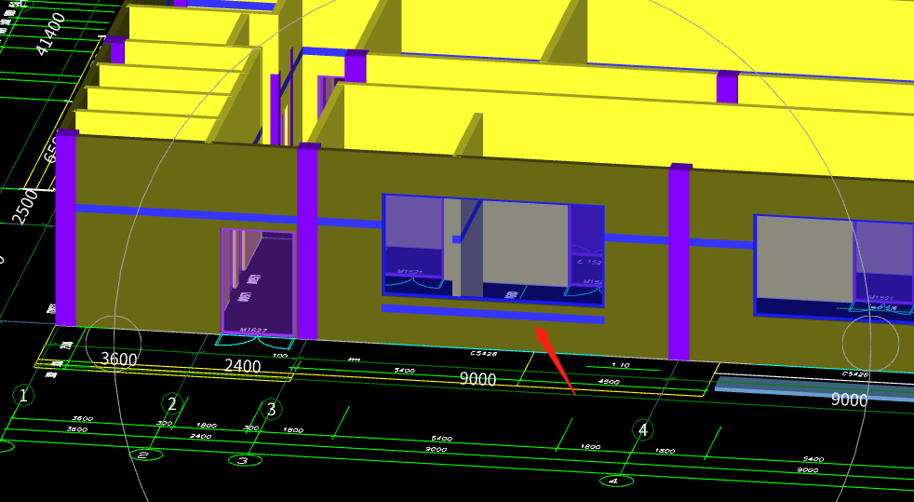The width and height of the screenshot is (914, 502).
Task: Select the small green 2400 dimension text
Action: click(x=200, y=436)
